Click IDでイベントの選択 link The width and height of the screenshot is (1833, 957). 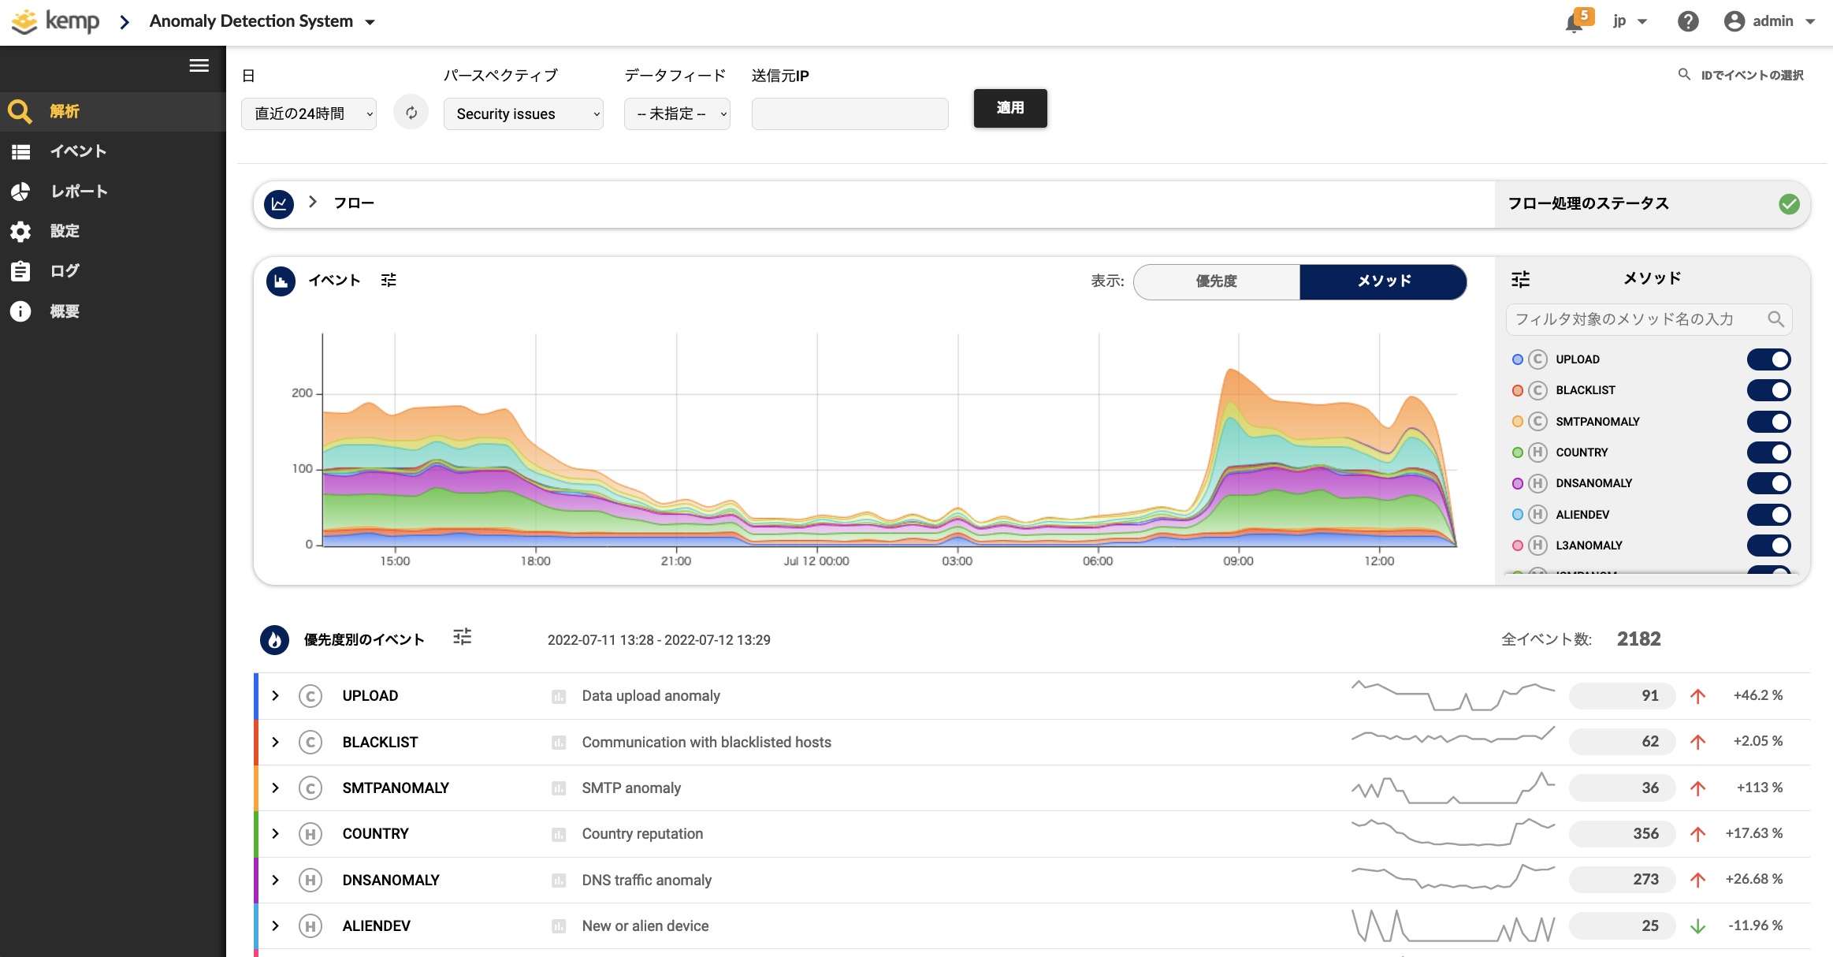point(1751,75)
